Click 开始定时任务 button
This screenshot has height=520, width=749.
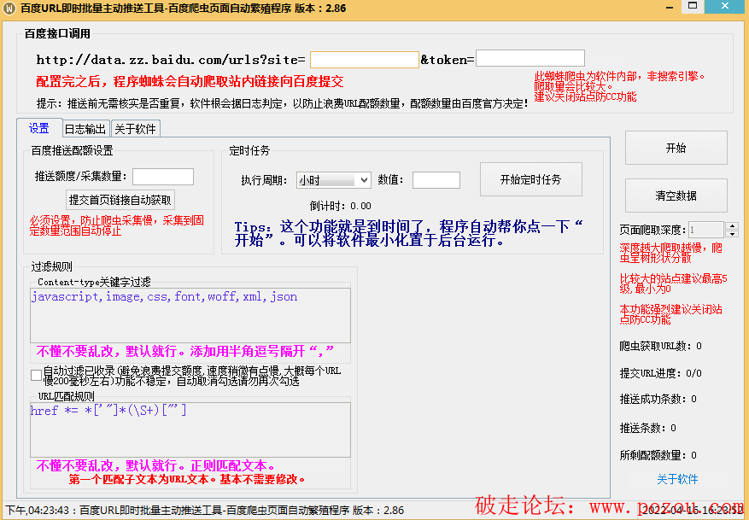[x=530, y=179]
